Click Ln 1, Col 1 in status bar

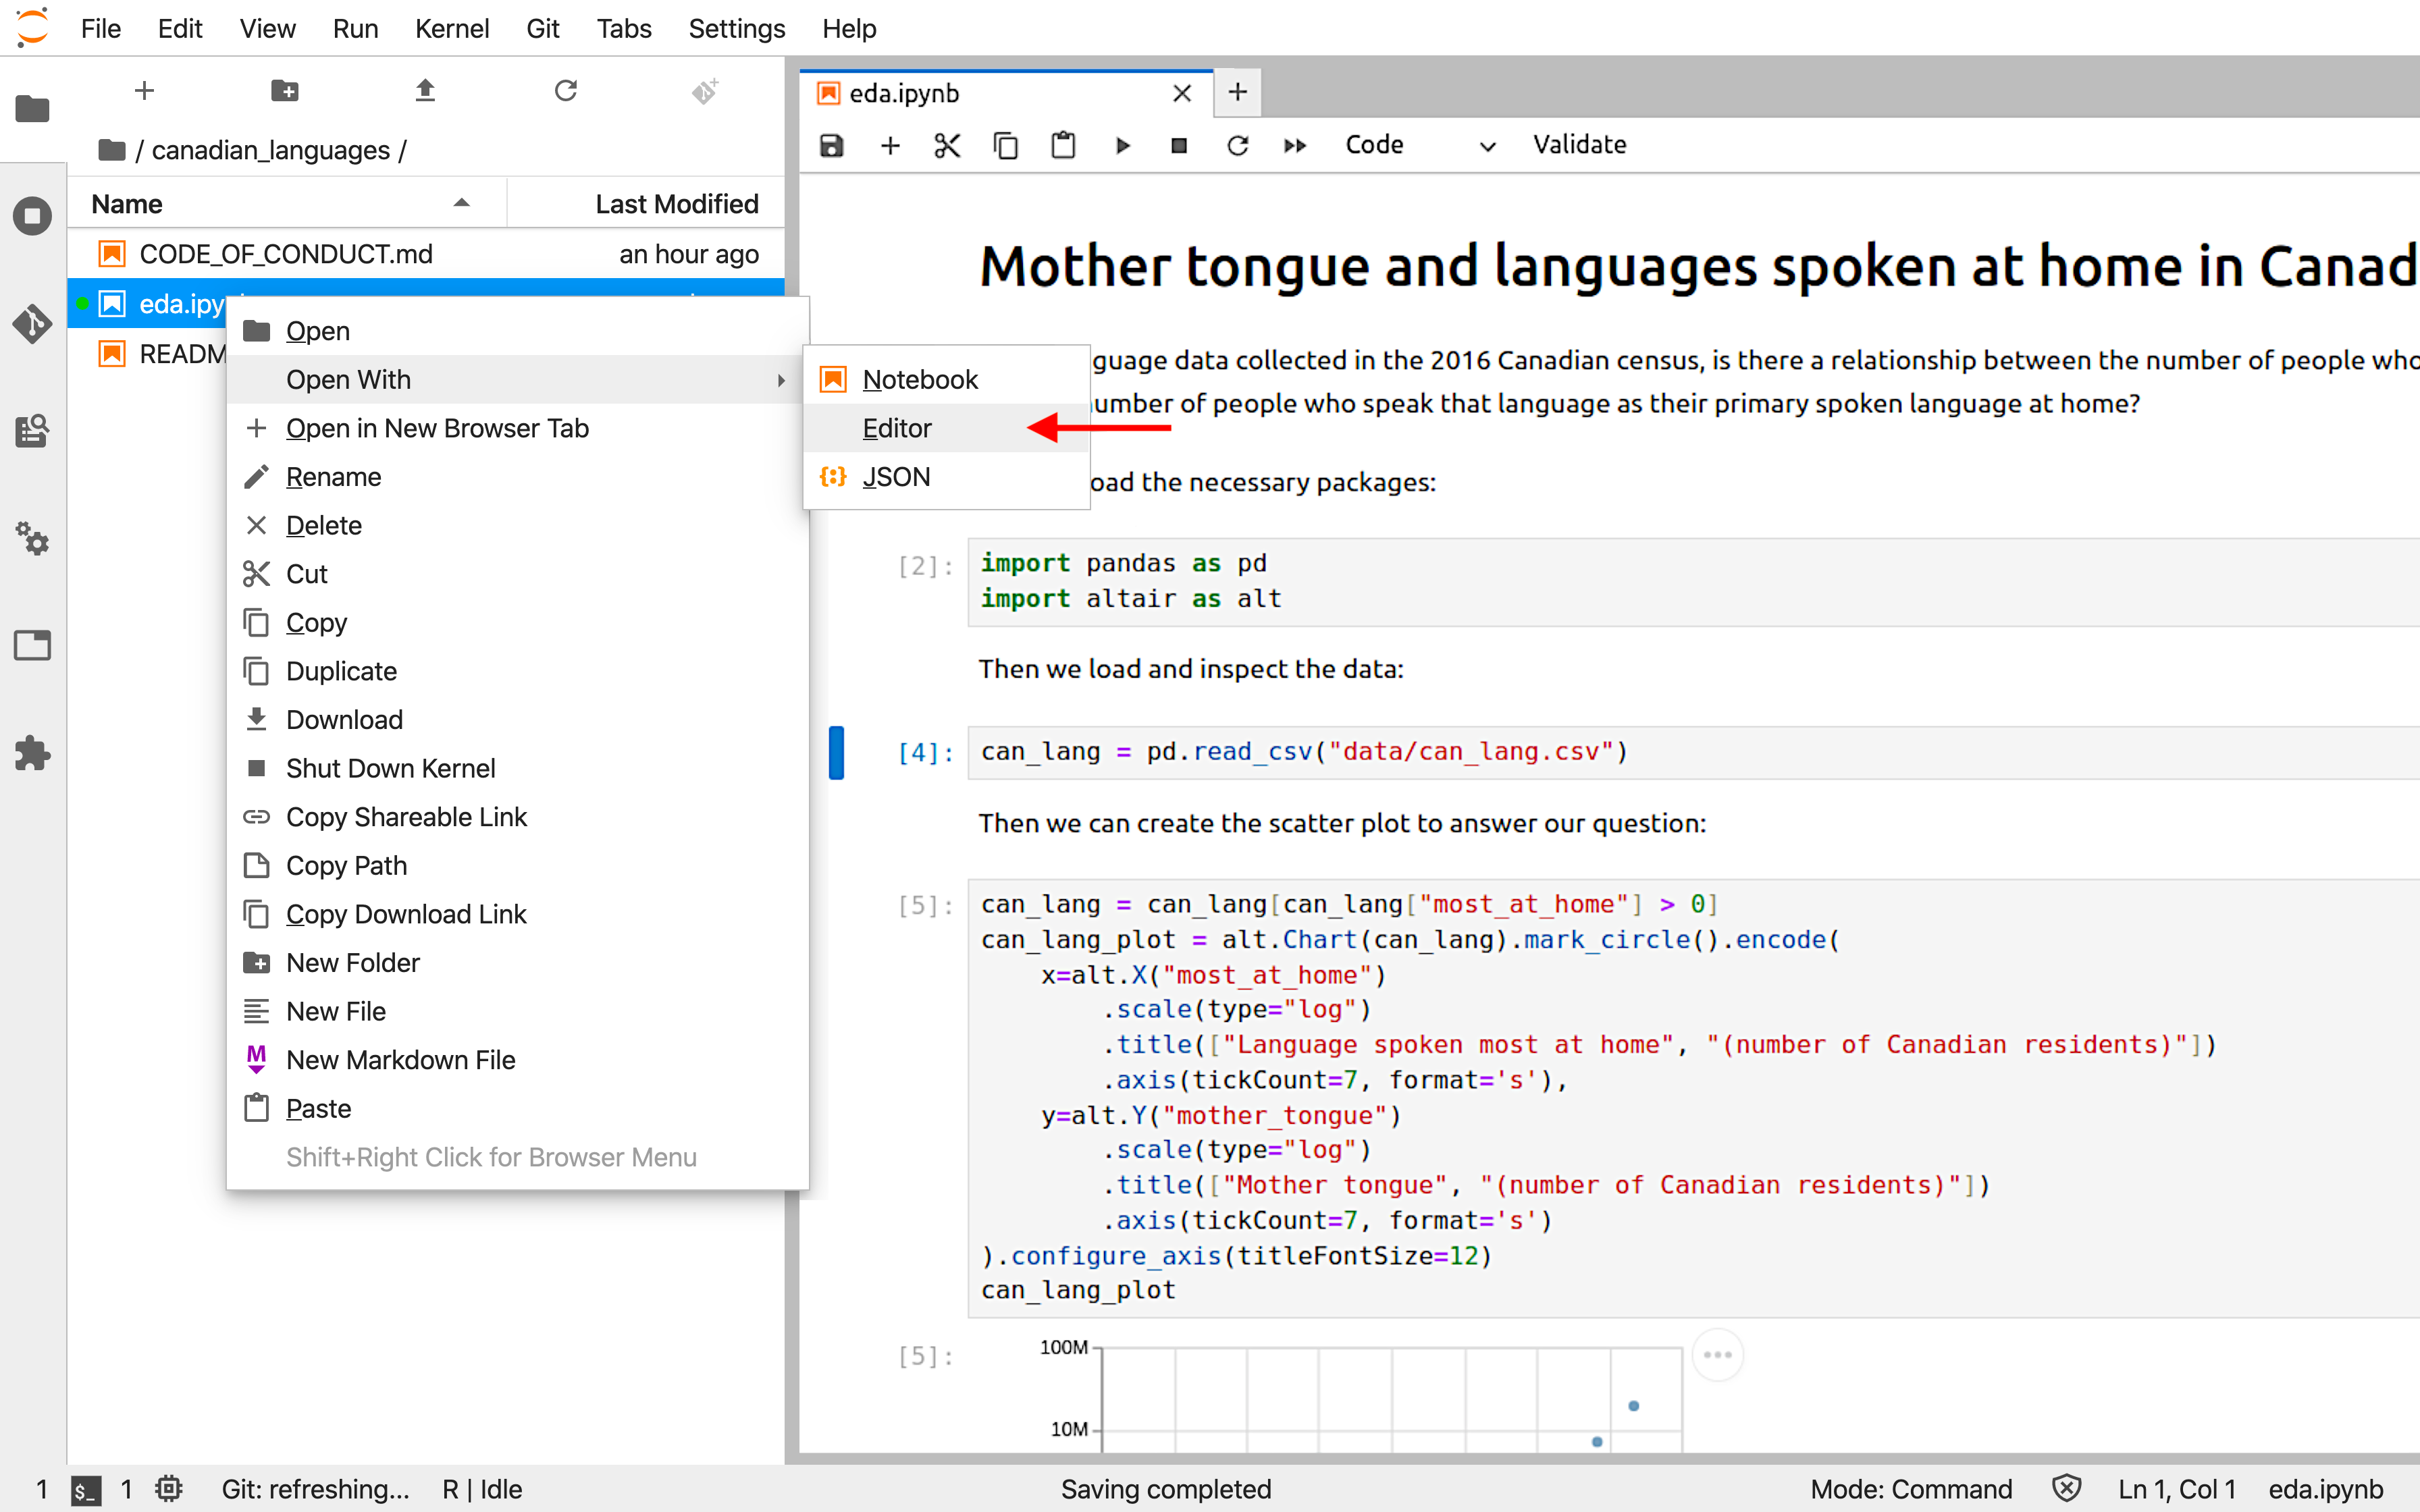coord(2176,1489)
